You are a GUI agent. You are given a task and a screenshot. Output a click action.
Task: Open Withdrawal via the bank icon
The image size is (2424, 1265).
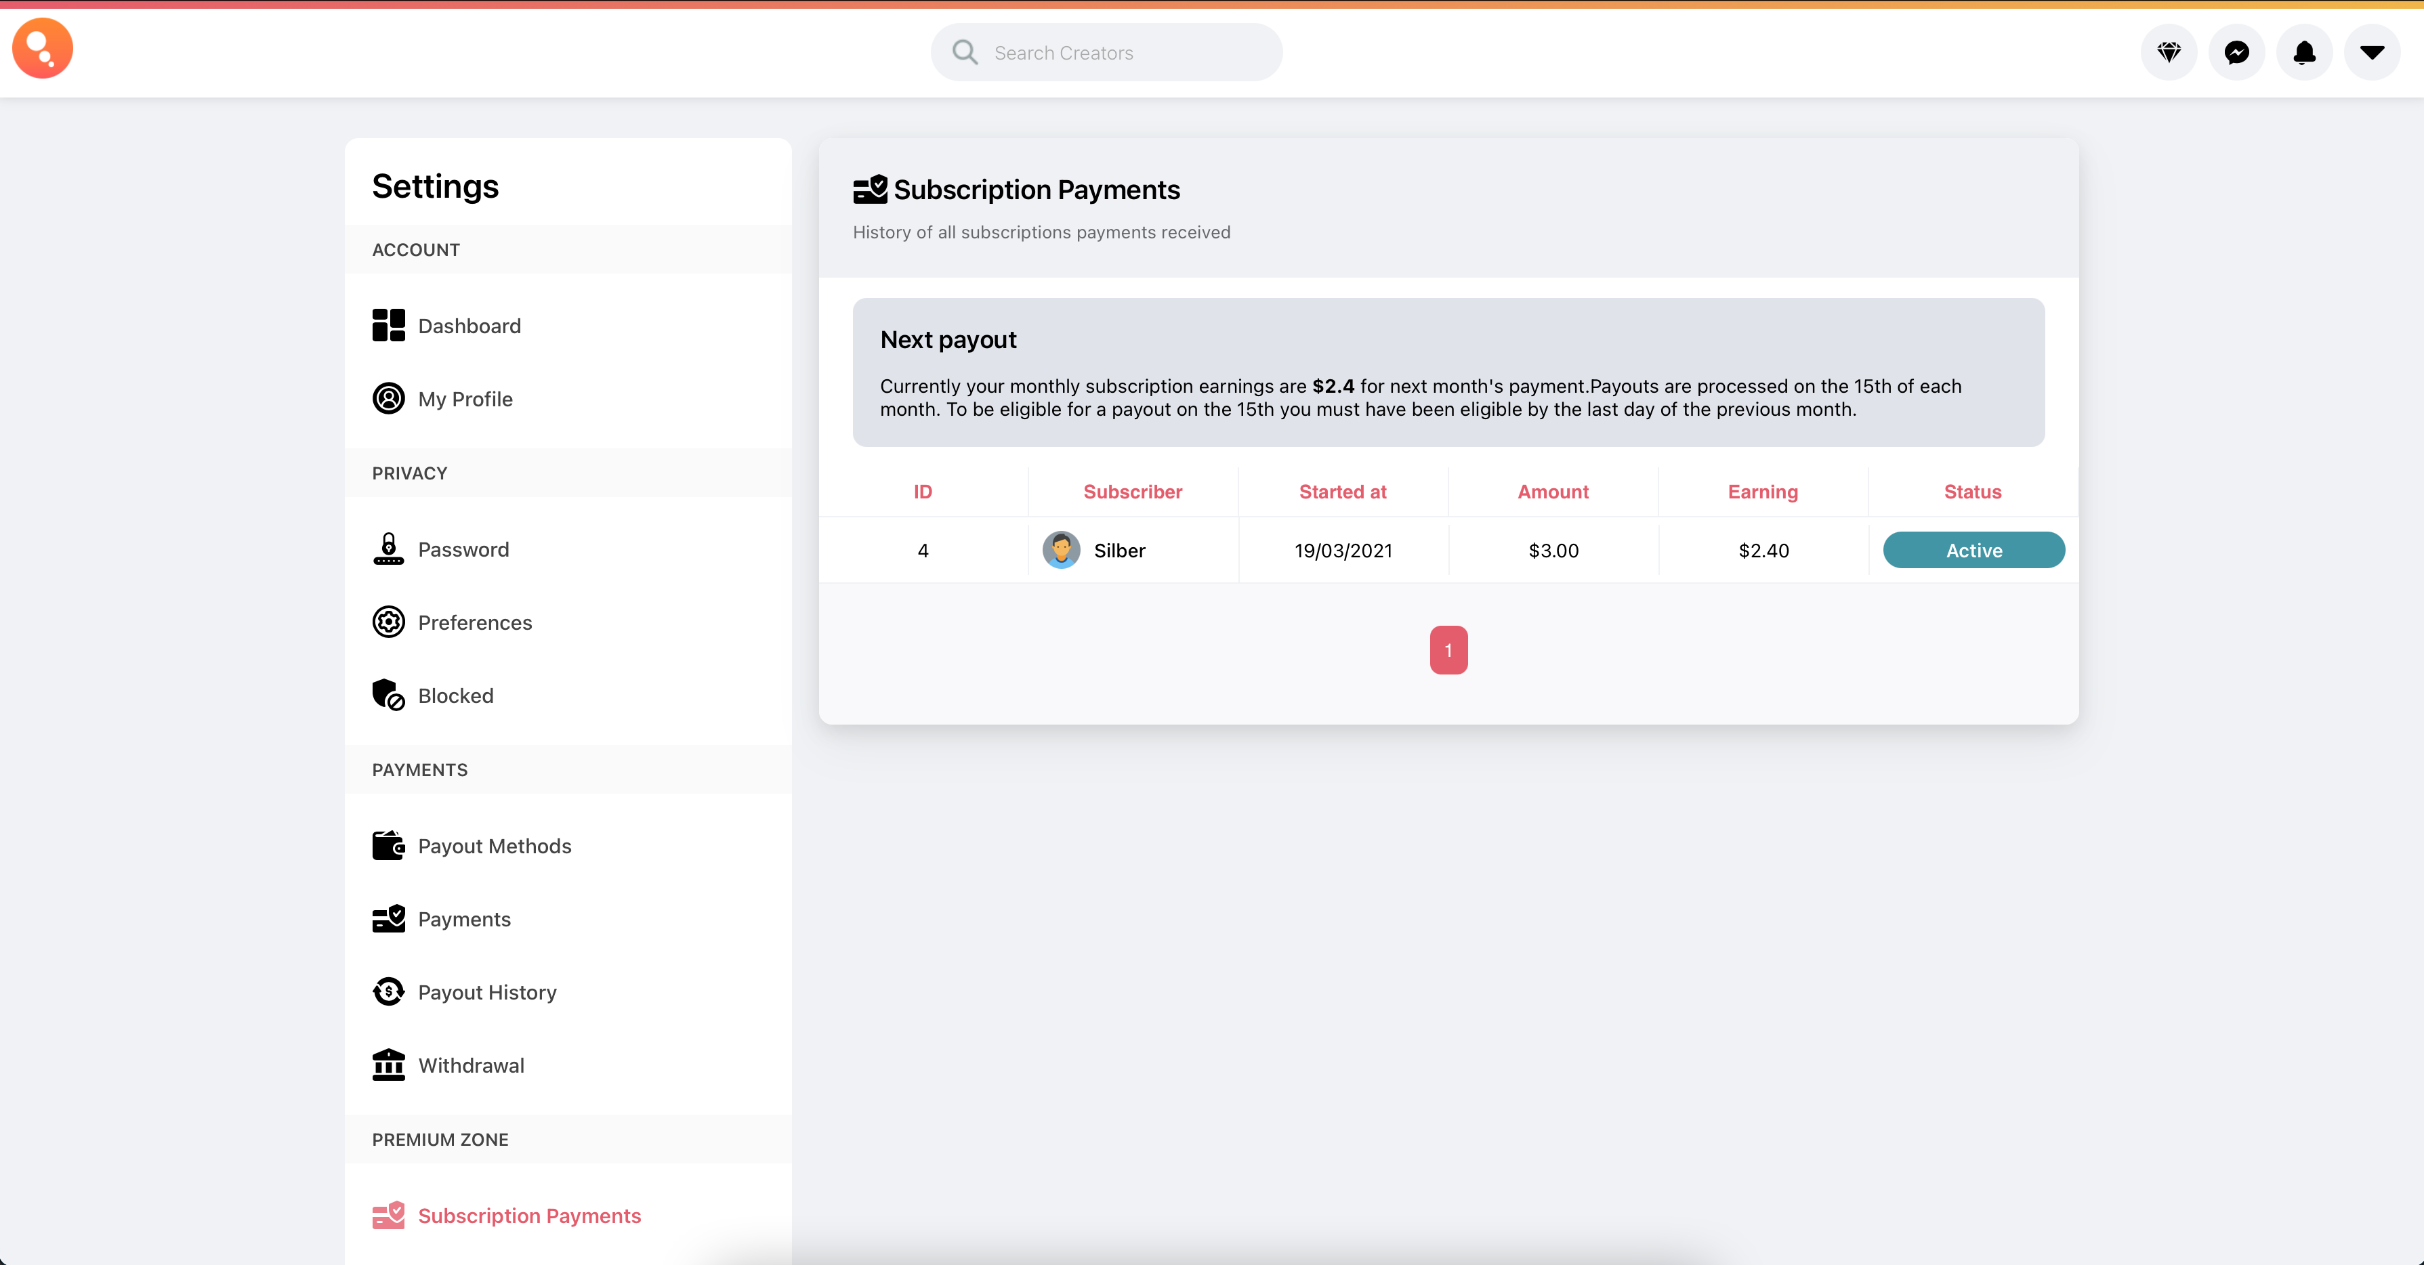389,1065
